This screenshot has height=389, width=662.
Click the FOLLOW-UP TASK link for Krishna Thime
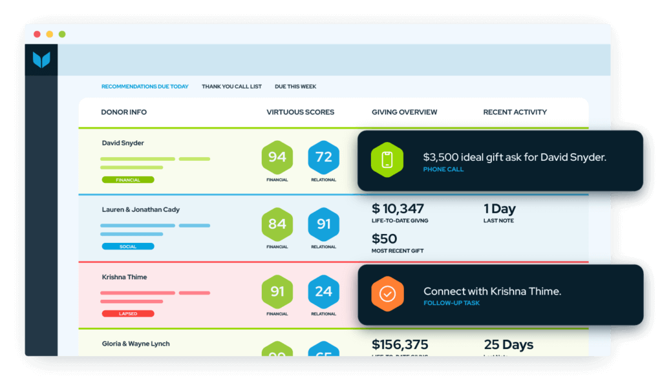[x=452, y=303]
